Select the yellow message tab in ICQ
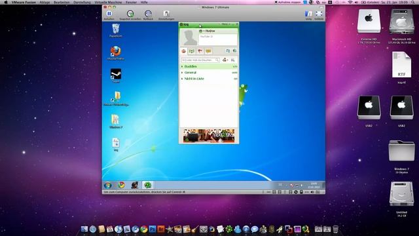 [x=208, y=51]
